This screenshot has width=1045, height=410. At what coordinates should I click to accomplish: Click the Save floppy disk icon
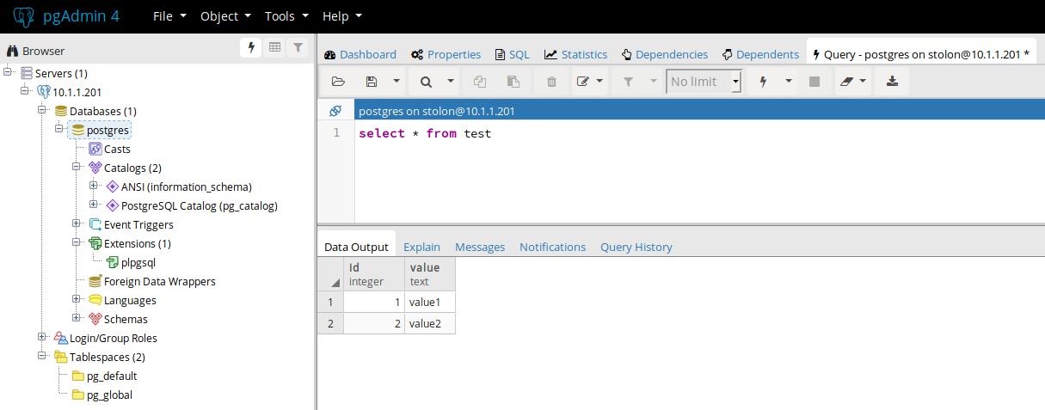[x=372, y=82]
